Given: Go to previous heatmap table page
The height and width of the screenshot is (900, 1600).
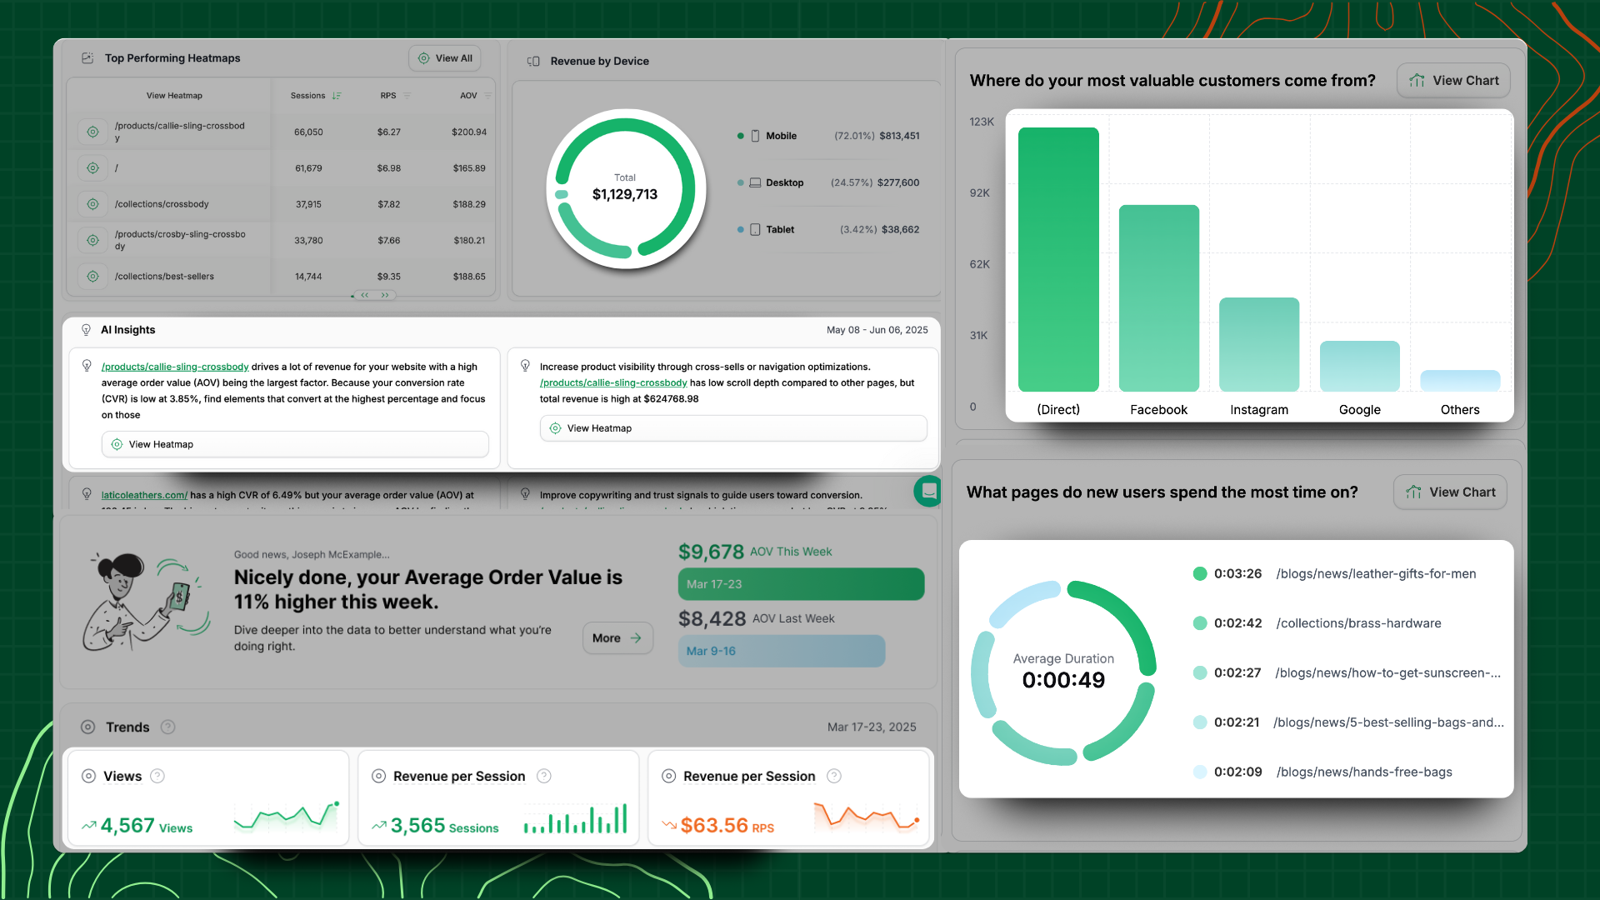Looking at the screenshot, I should [364, 295].
